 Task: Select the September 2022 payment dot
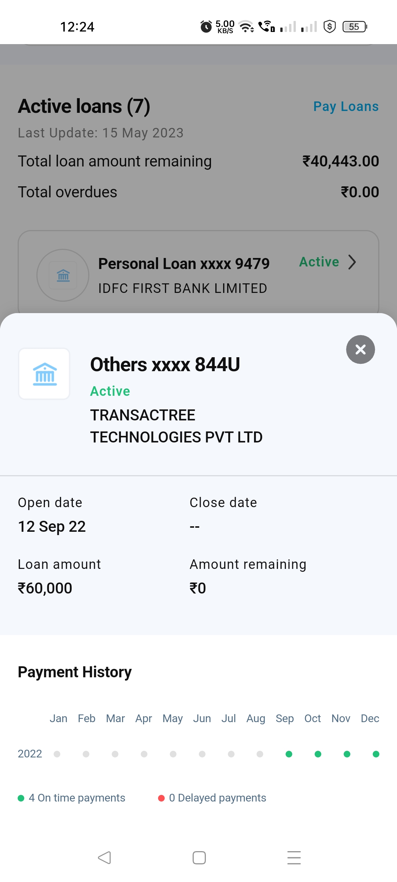pos(289,754)
